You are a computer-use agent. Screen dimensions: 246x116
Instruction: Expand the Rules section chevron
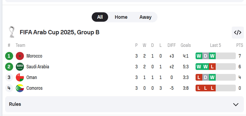click(236, 104)
